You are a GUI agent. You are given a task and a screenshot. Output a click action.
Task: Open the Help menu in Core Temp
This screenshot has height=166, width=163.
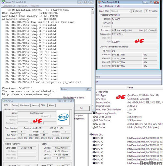pos(118,6)
